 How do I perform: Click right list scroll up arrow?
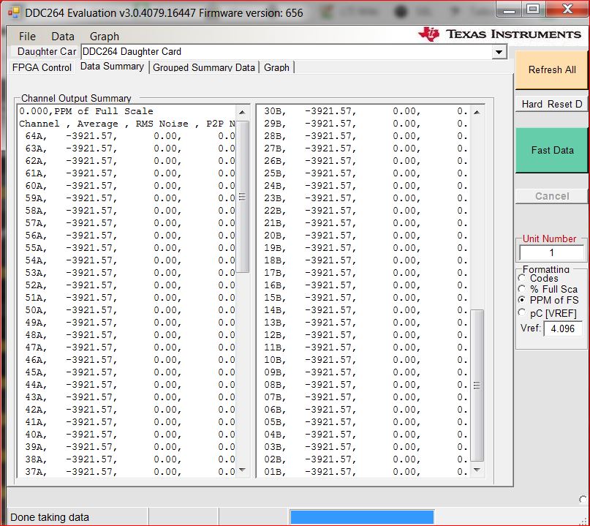coord(477,112)
